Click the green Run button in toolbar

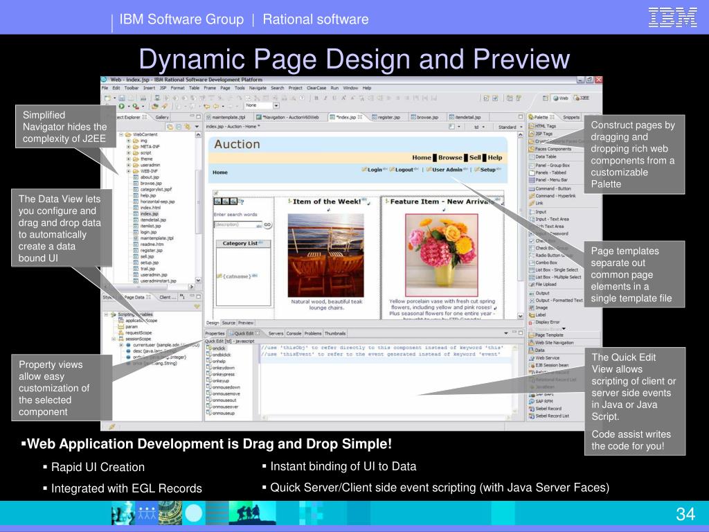pyautogui.click(x=122, y=106)
